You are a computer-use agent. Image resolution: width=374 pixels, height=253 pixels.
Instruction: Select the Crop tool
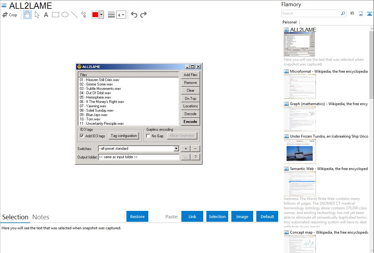(10, 15)
